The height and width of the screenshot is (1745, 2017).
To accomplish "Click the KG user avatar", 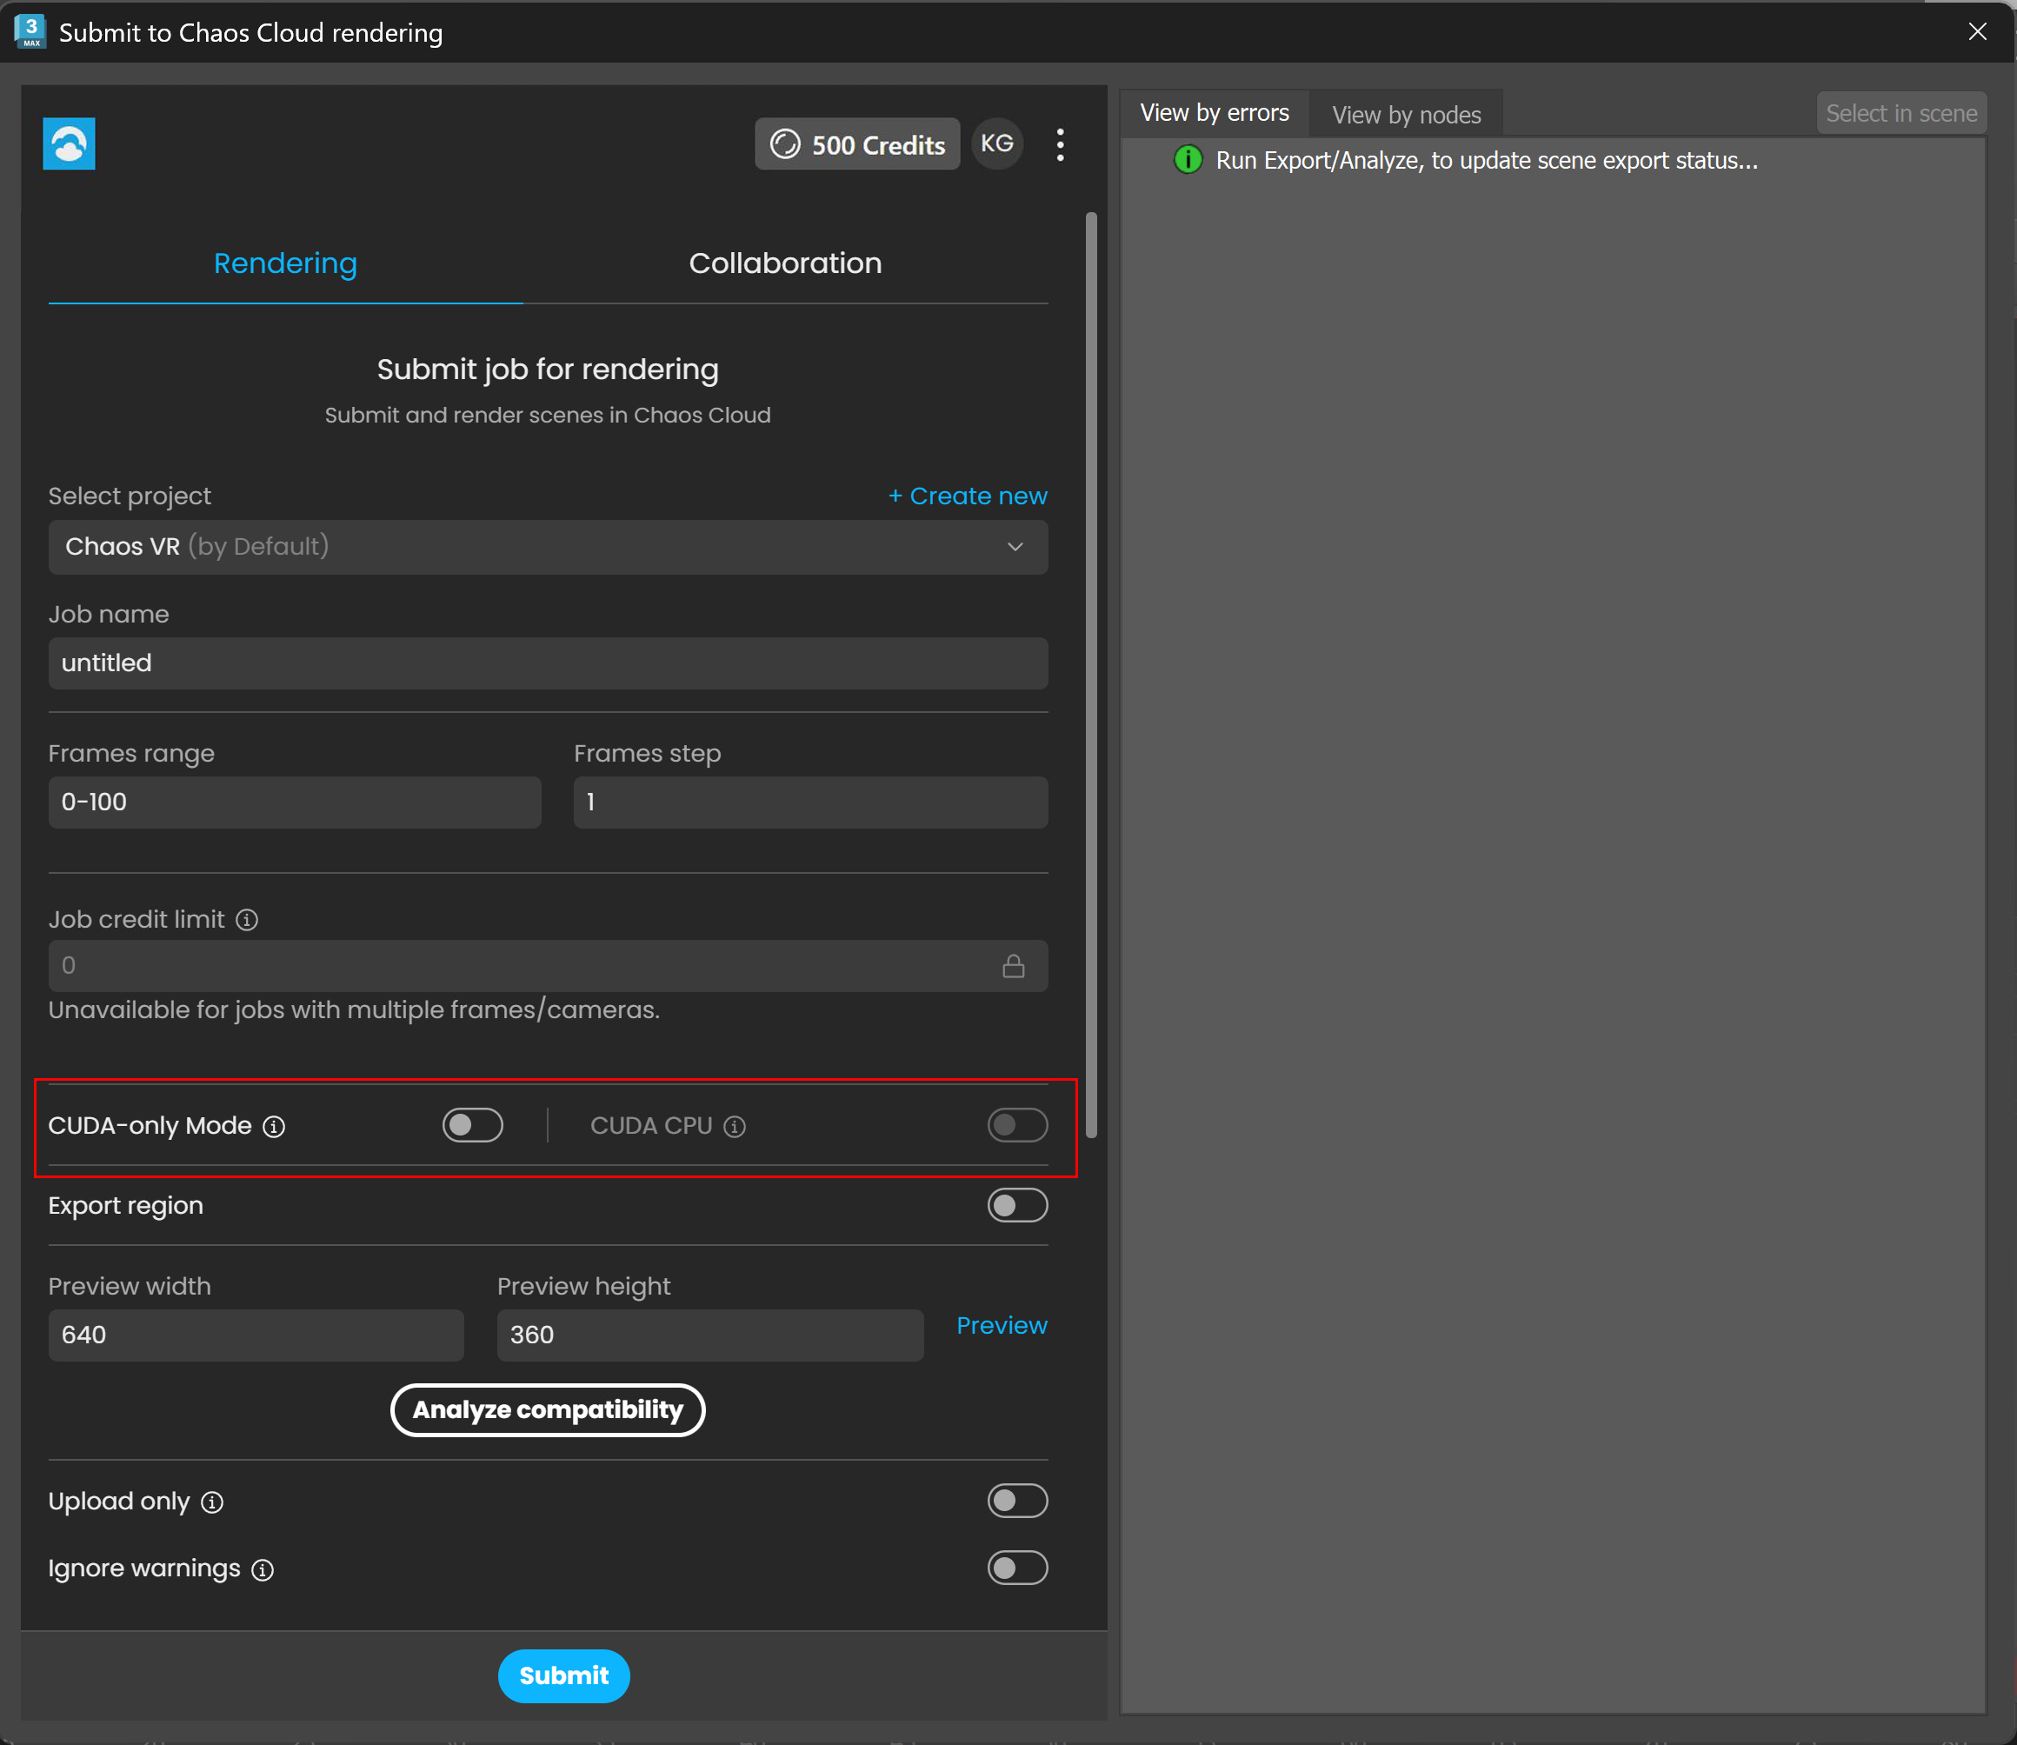I will tap(997, 144).
